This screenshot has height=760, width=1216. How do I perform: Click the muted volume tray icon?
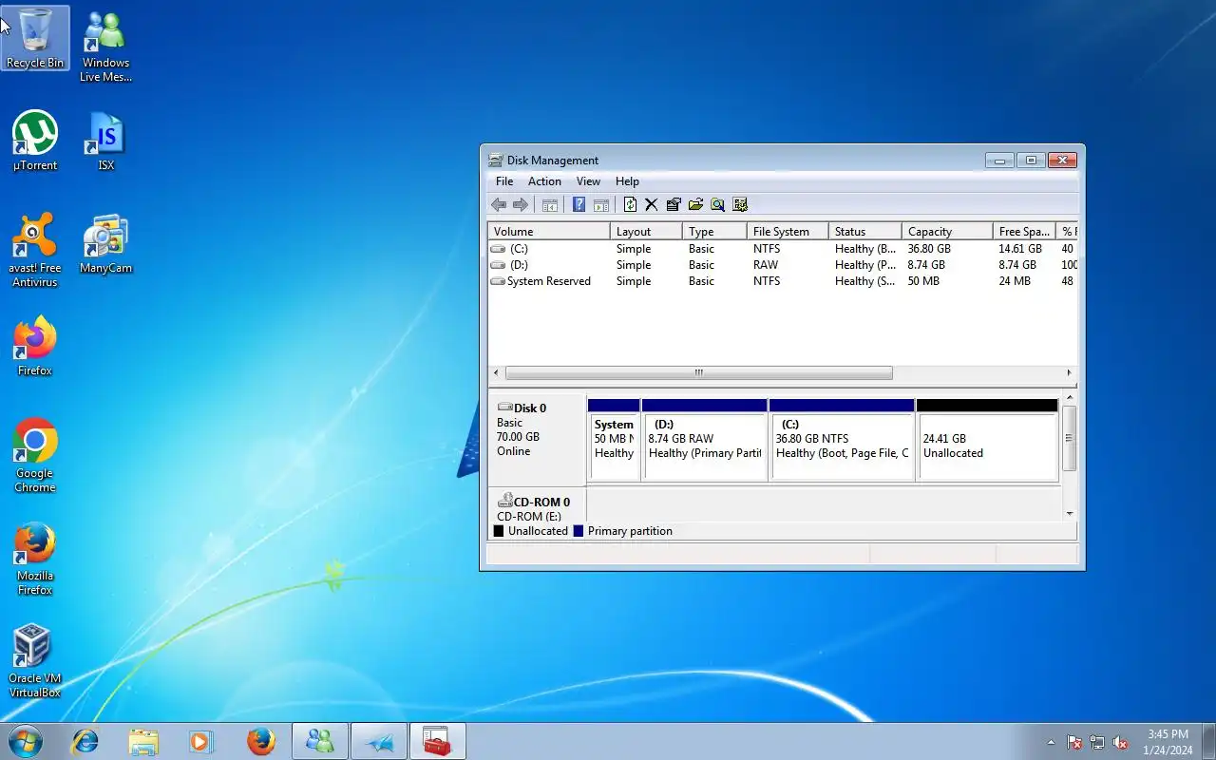[x=1120, y=742]
